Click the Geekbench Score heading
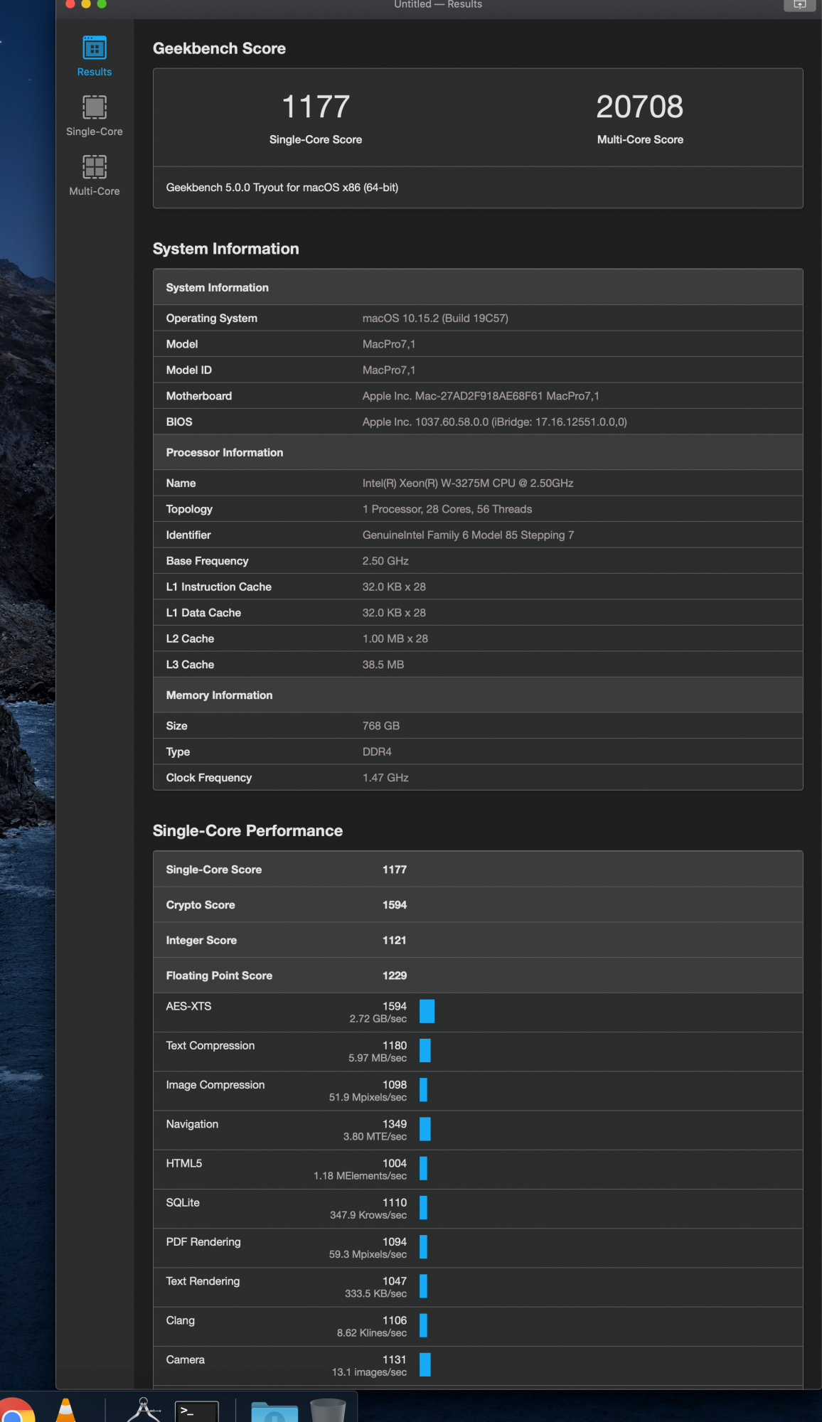 tap(219, 48)
